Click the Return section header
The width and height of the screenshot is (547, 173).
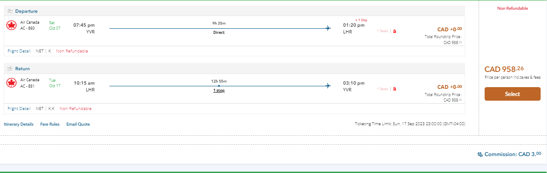point(22,69)
